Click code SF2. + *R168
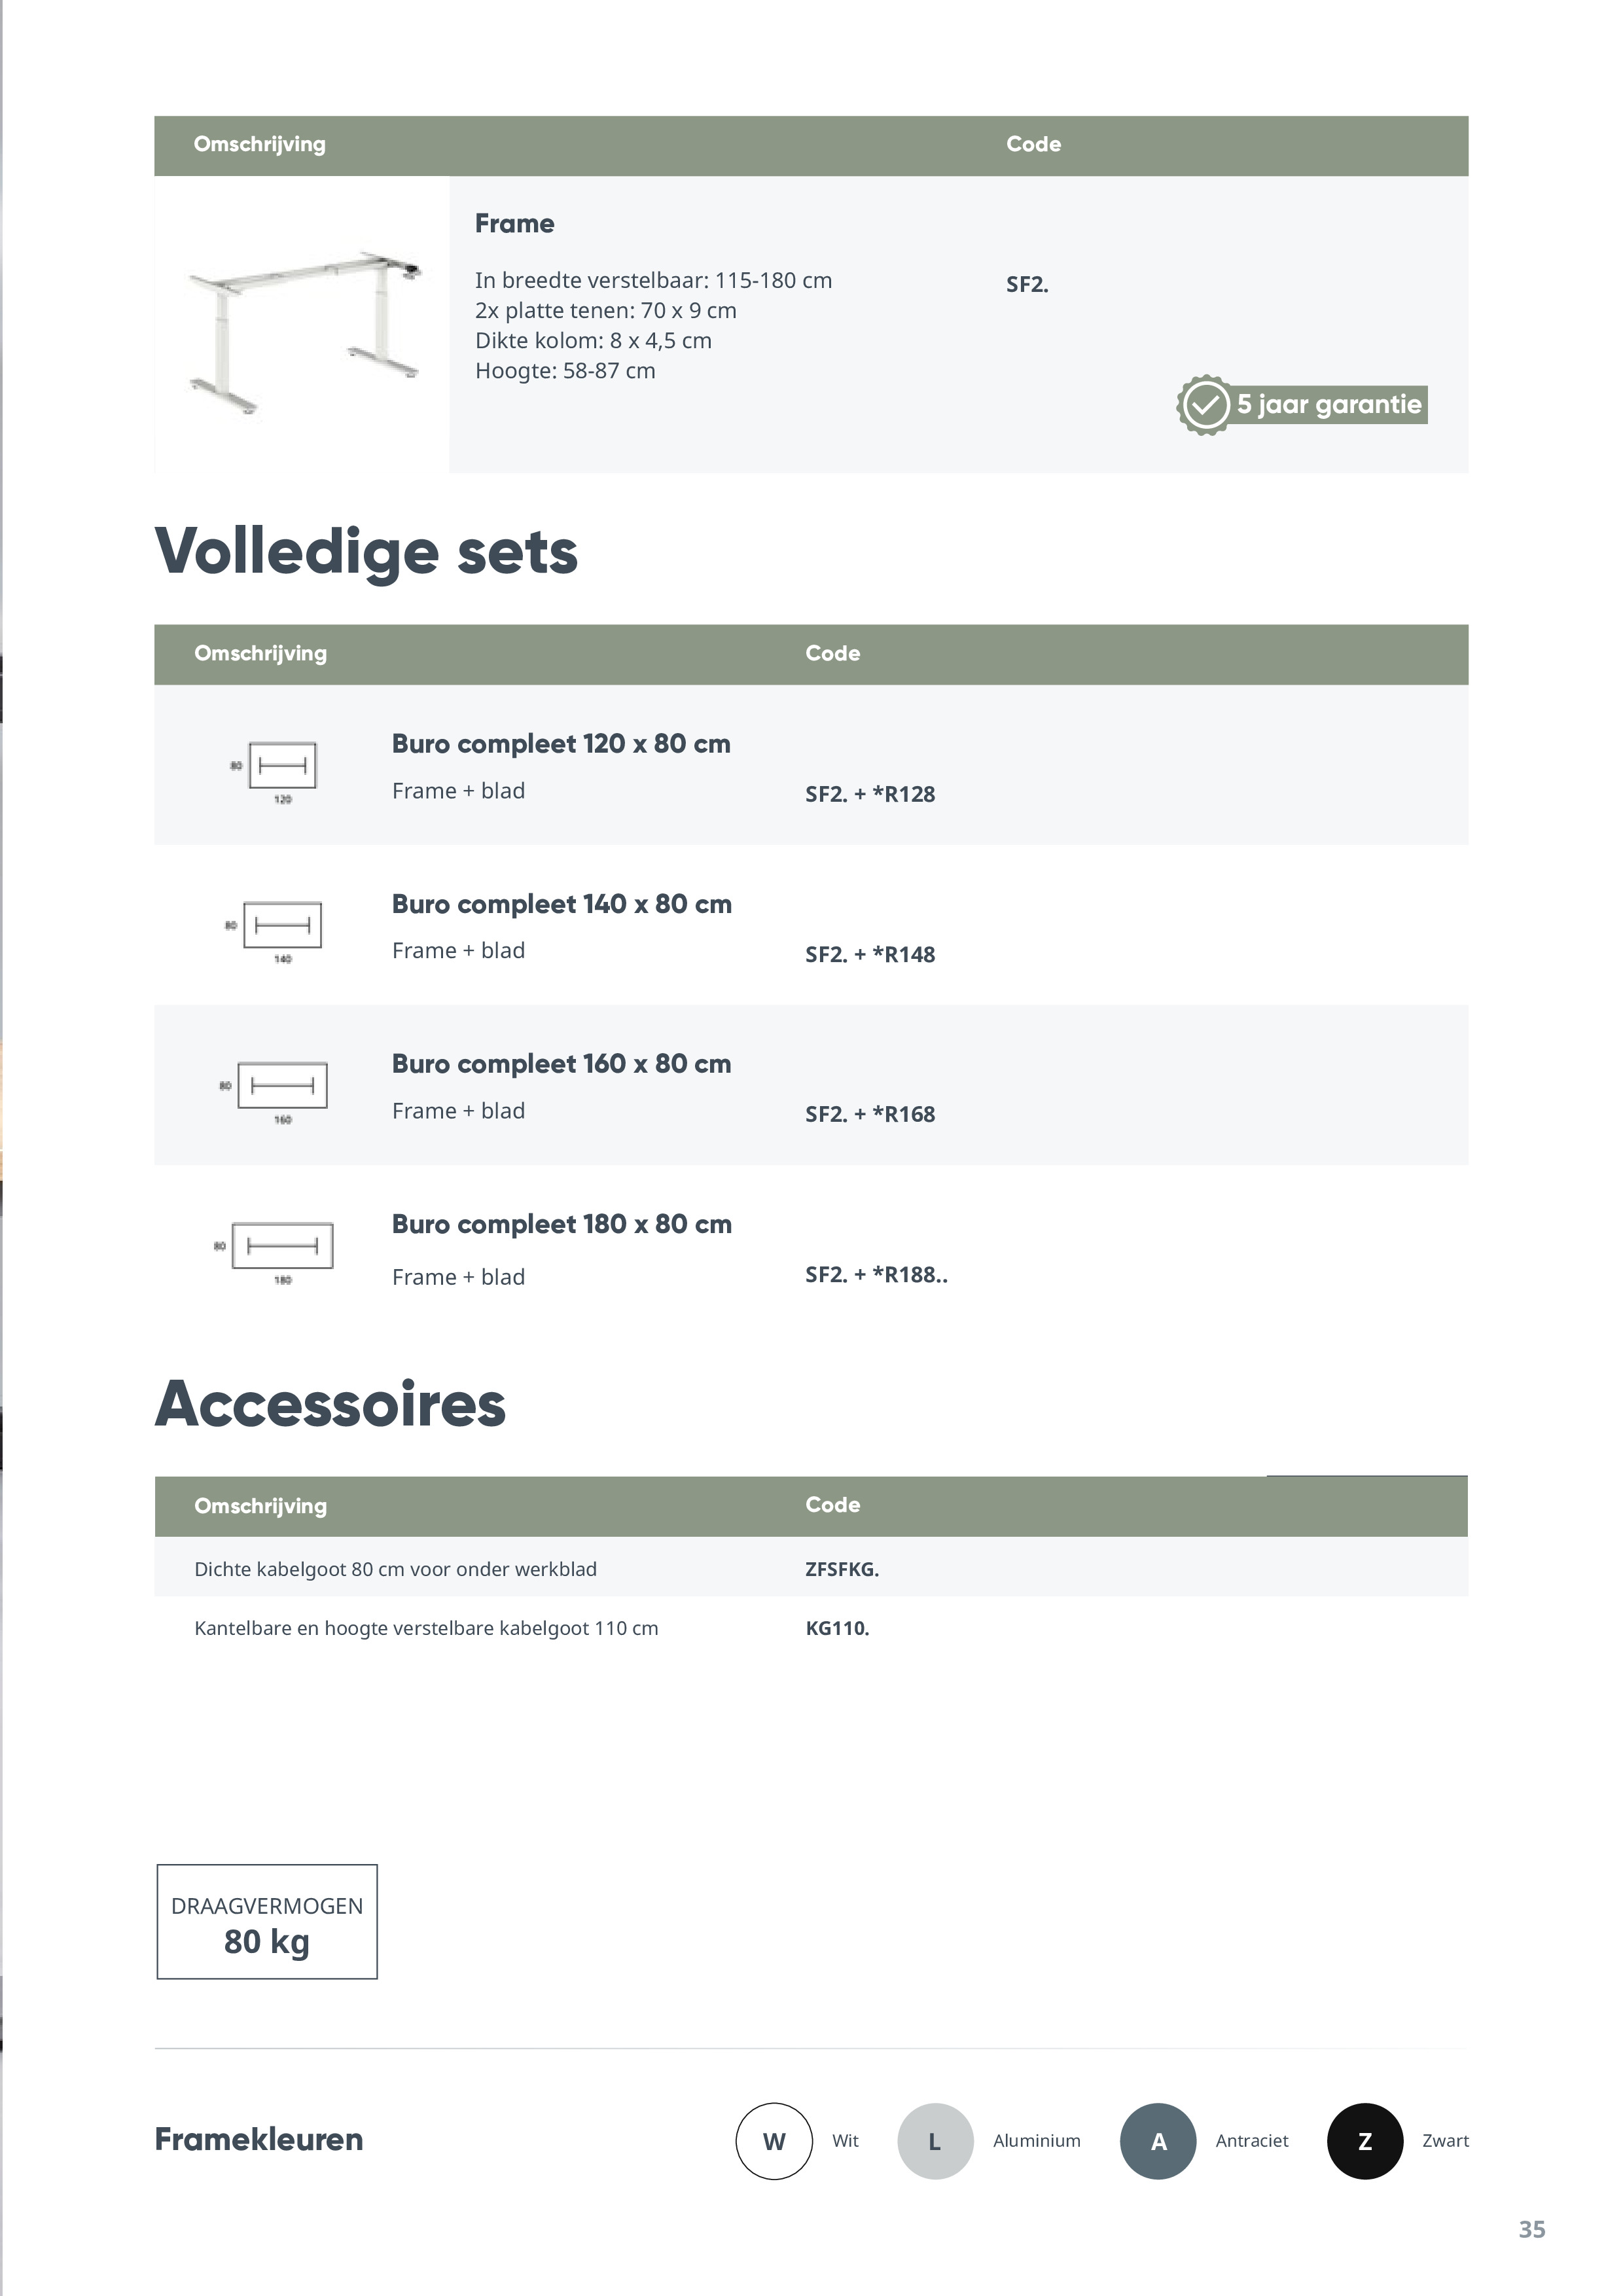Screen dimensions: 1623x2296 point(870,1115)
